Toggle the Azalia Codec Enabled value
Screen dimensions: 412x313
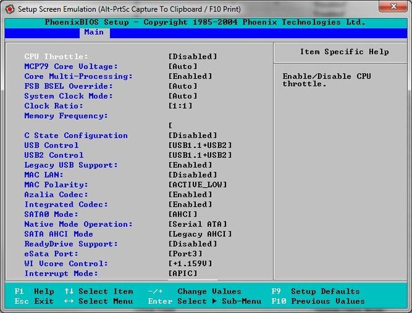point(191,195)
